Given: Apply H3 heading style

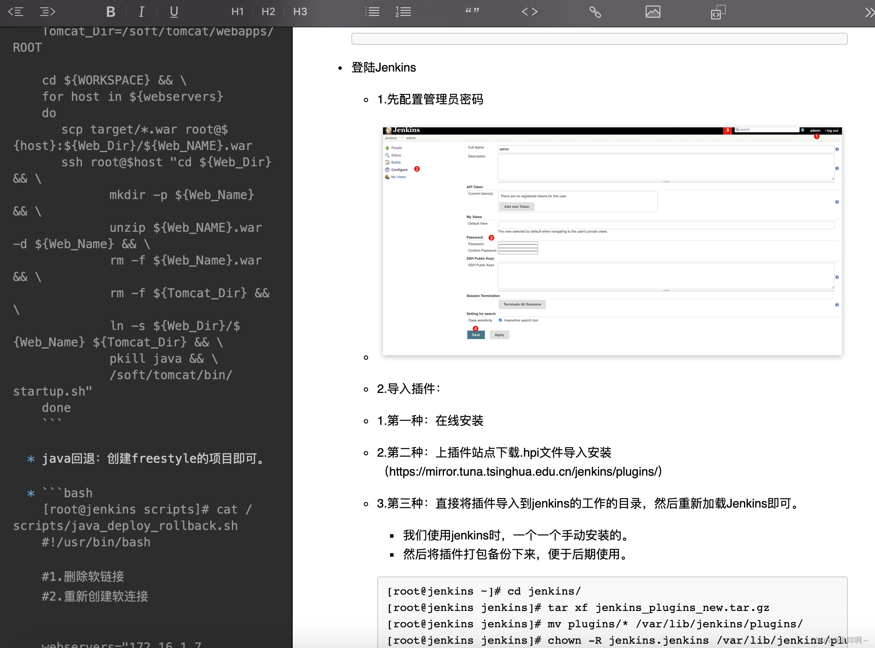Looking at the screenshot, I should pos(300,12).
